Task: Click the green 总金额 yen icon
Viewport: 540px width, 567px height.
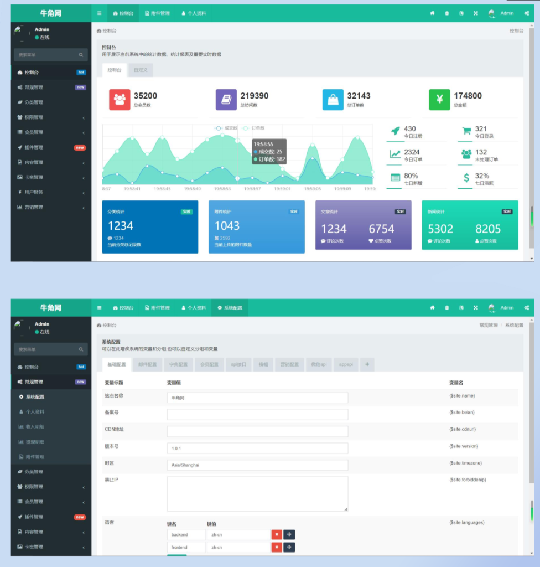Action: coord(439,99)
